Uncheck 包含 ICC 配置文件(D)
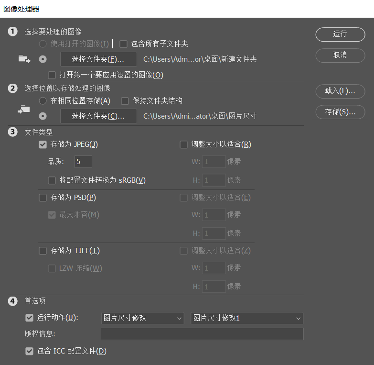The height and width of the screenshot is (365, 374). 29,351
